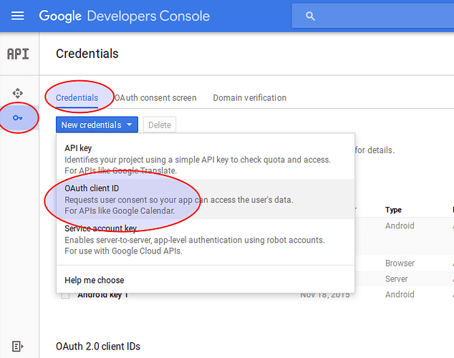Switch to the Credentials tab
This screenshot has height=358, width=454.
(x=77, y=98)
